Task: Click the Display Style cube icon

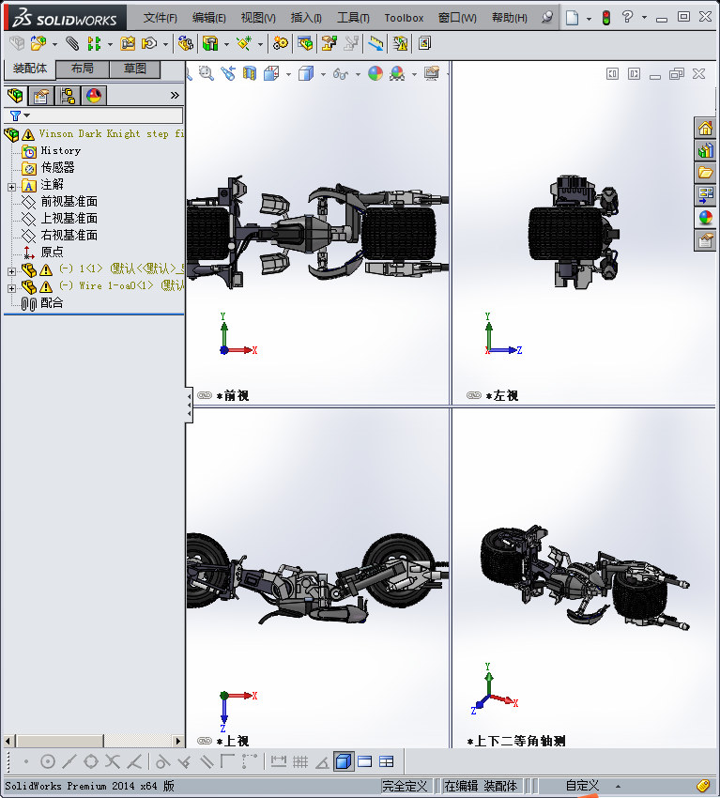Action: pyautogui.click(x=306, y=74)
